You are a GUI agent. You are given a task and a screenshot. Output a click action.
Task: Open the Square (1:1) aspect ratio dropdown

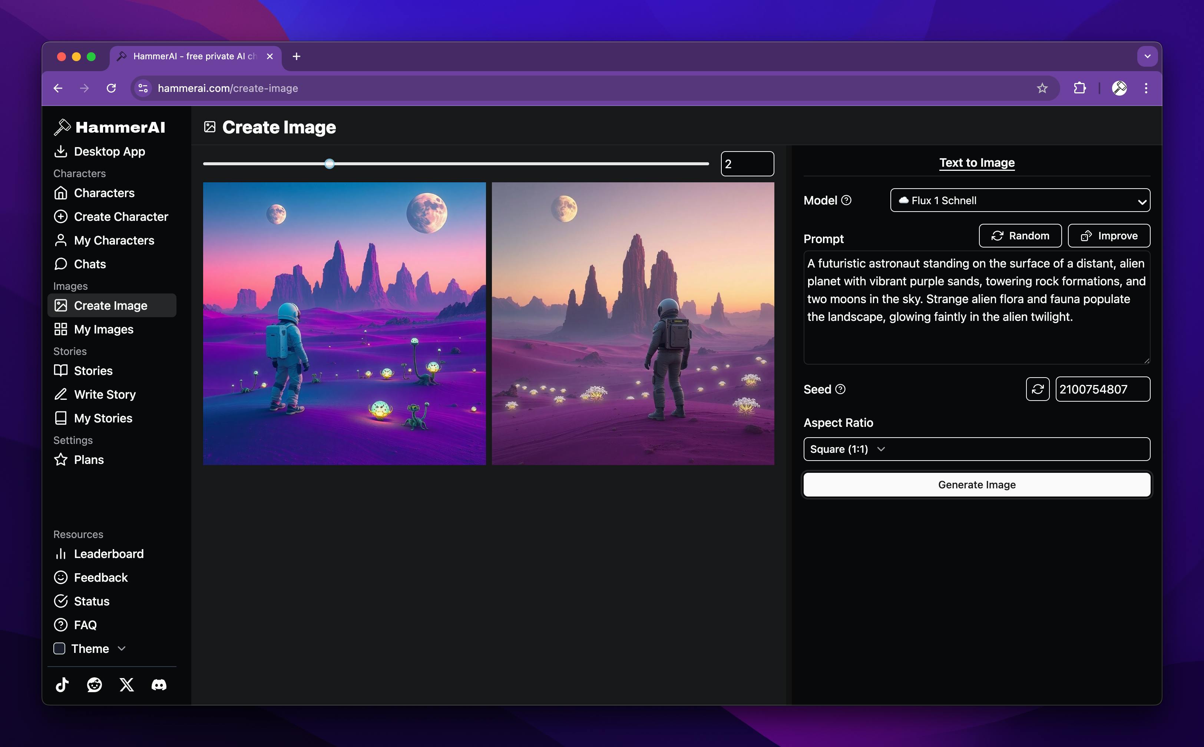click(x=976, y=449)
